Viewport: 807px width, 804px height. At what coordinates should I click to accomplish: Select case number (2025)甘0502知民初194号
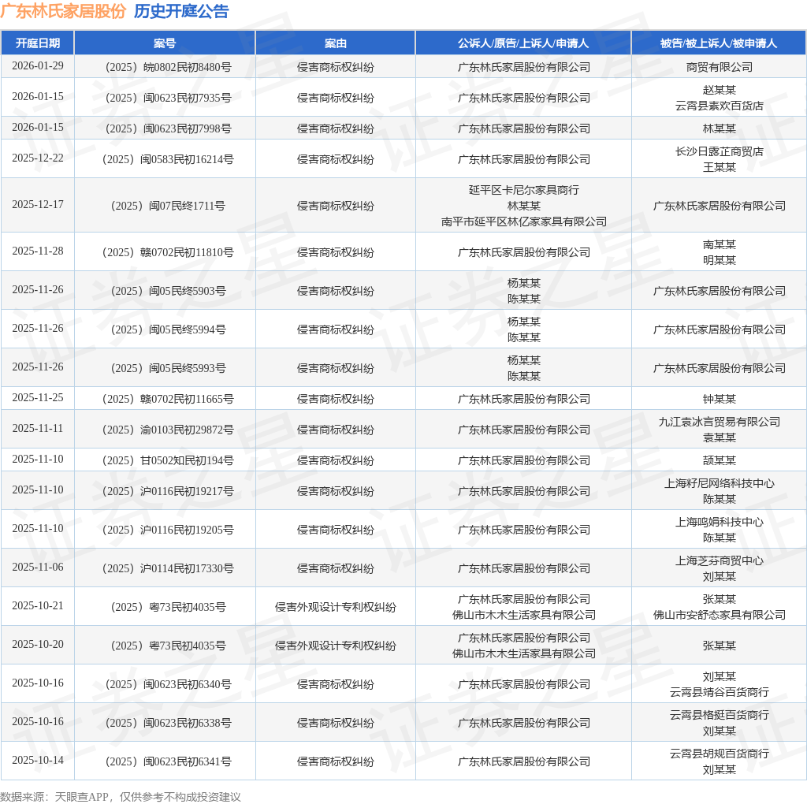click(168, 460)
